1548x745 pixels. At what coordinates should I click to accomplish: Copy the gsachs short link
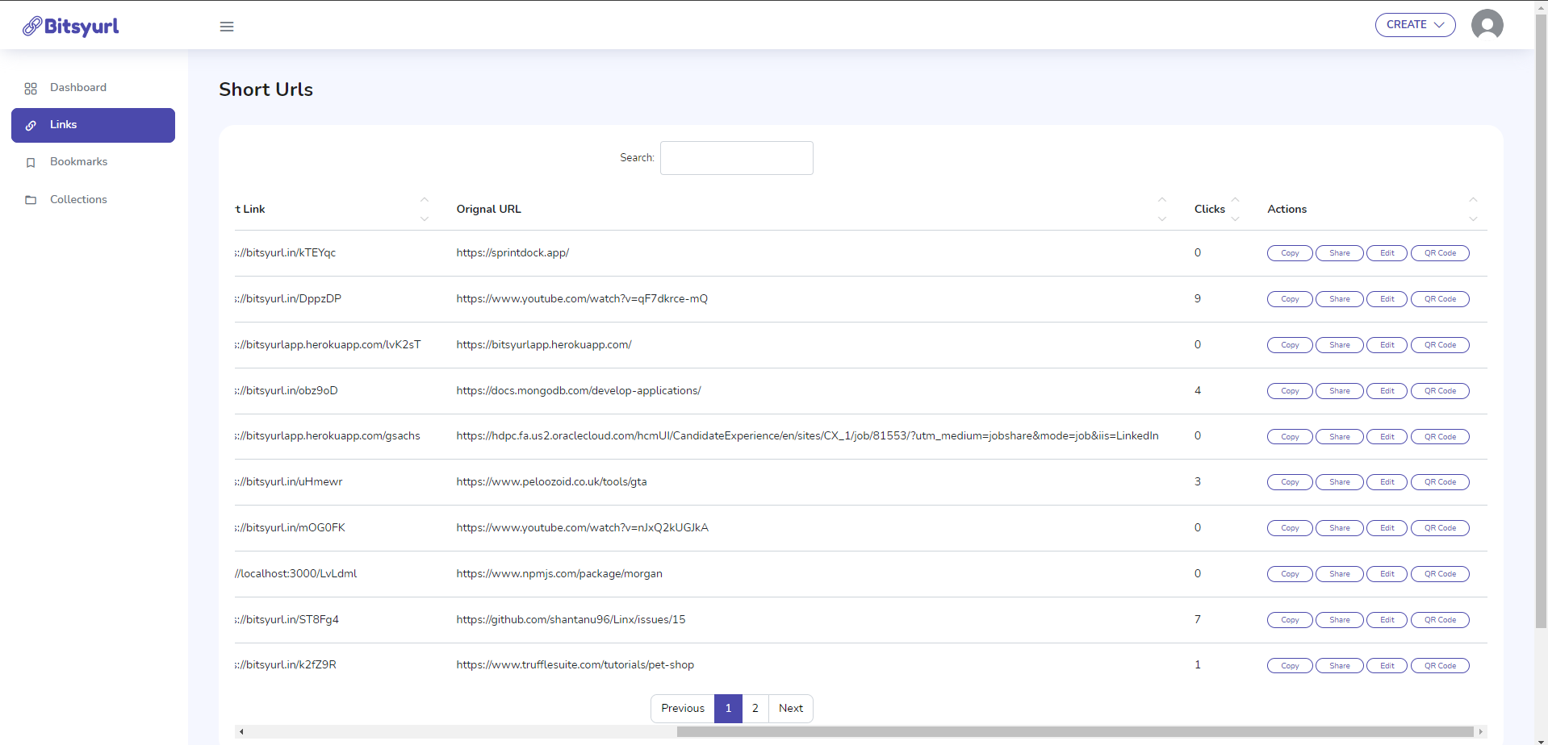(x=1290, y=437)
